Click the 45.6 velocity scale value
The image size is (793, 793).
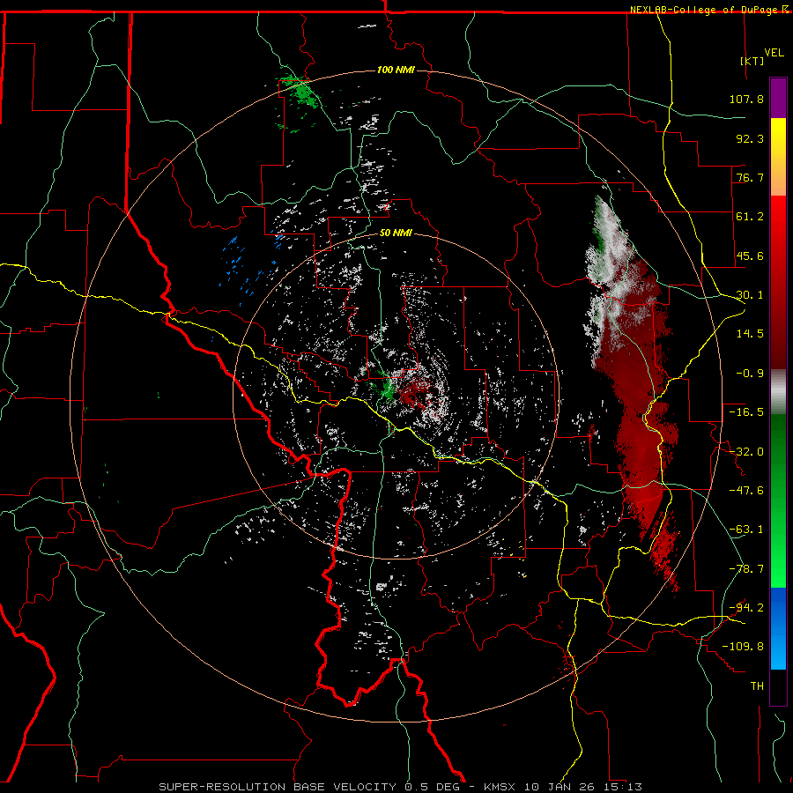(750, 256)
